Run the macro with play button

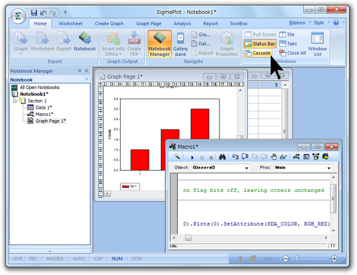pos(192,157)
